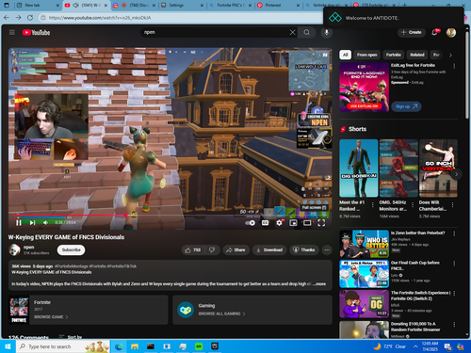The height and width of the screenshot is (353, 471).
Task: Subscribe to npen channel
Action: 72,249
